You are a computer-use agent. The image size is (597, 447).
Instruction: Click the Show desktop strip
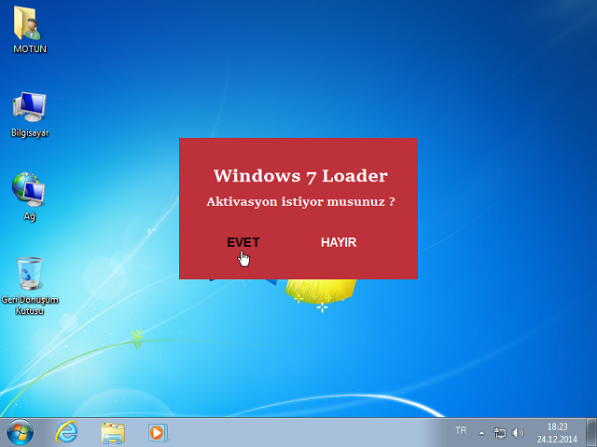[x=591, y=432]
